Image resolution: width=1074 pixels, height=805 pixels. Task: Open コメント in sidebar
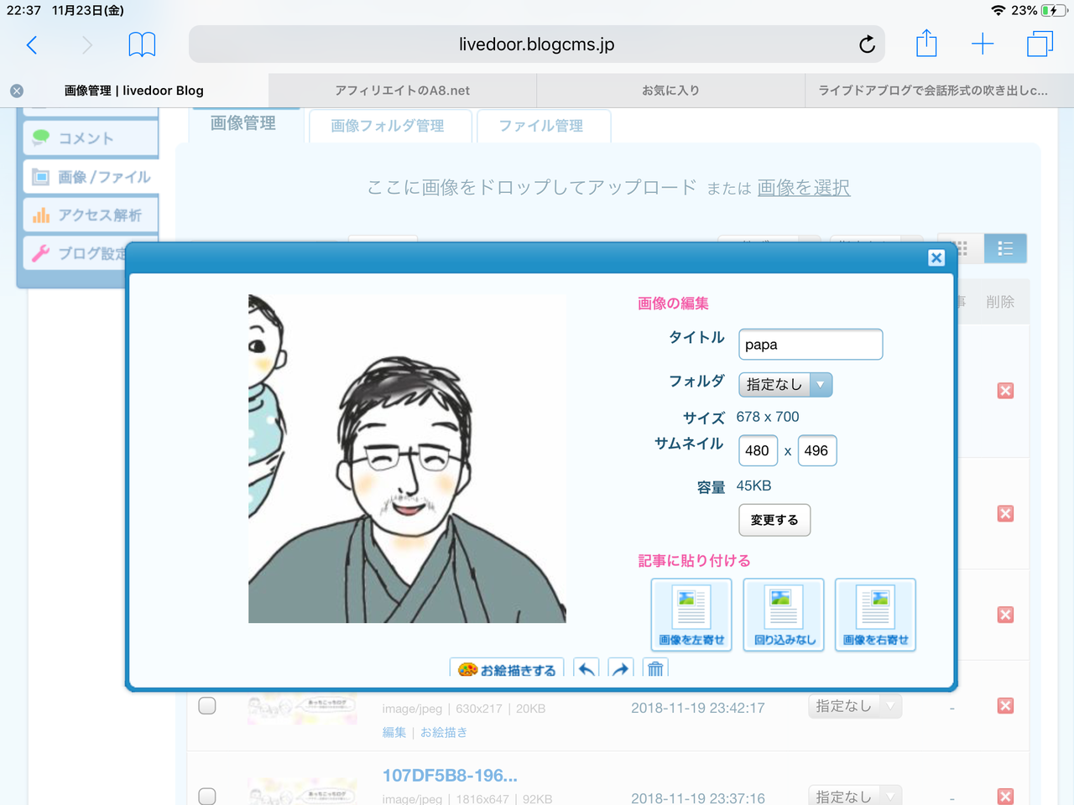coord(91,138)
